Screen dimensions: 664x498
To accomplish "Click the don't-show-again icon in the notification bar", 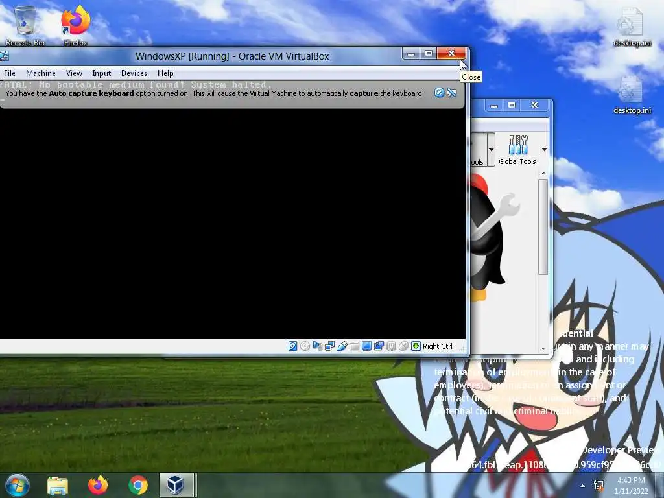I will pos(452,93).
